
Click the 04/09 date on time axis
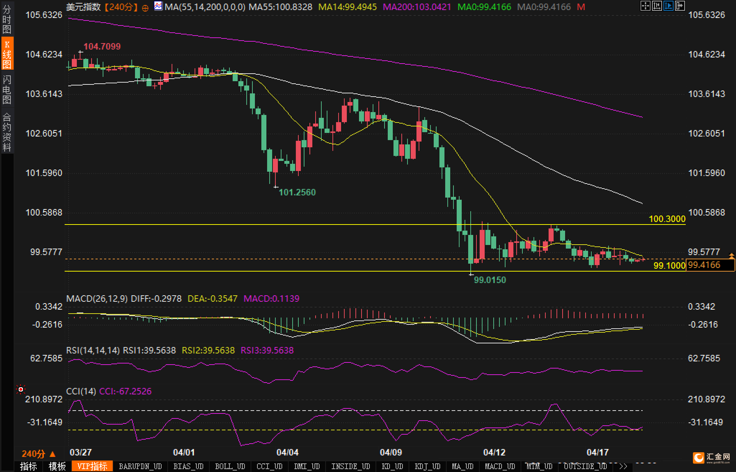point(391,452)
